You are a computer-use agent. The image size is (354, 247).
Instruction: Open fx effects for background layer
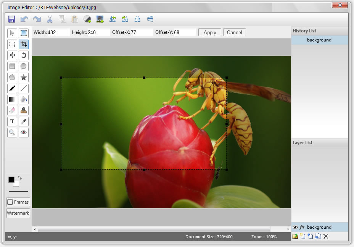click(302, 227)
